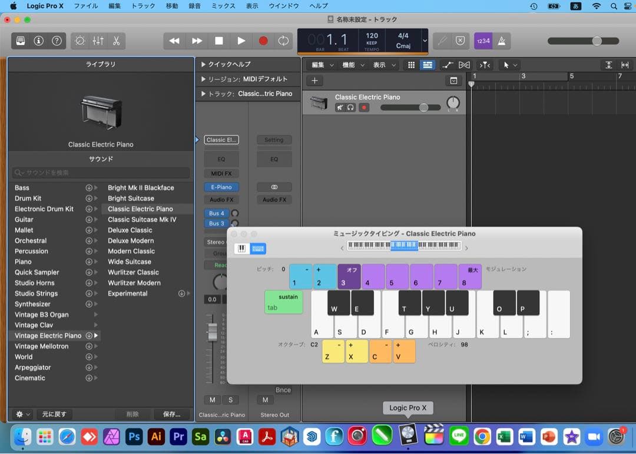Toggle the count-in 1234 button
The width and height of the screenshot is (636, 454).
483,41
